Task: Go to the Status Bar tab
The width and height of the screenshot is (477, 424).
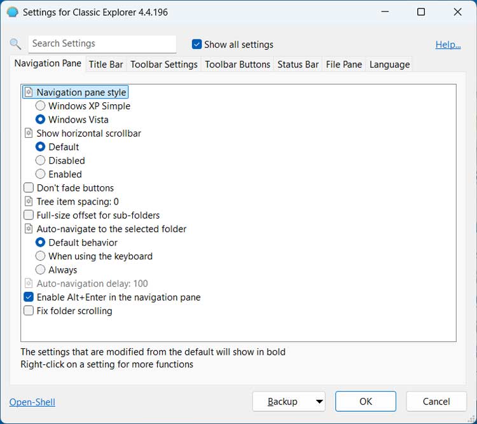Action: 298,64
